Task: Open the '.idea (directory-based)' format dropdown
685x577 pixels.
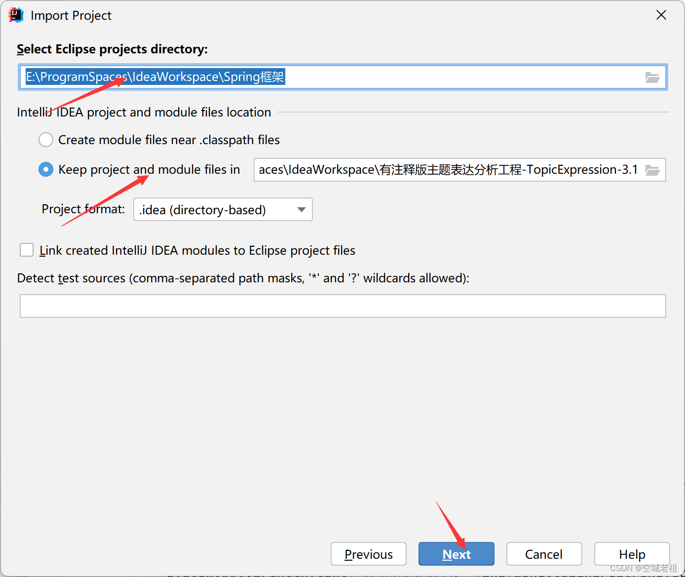Action: [x=223, y=209]
